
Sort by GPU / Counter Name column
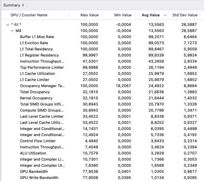point(29,15)
